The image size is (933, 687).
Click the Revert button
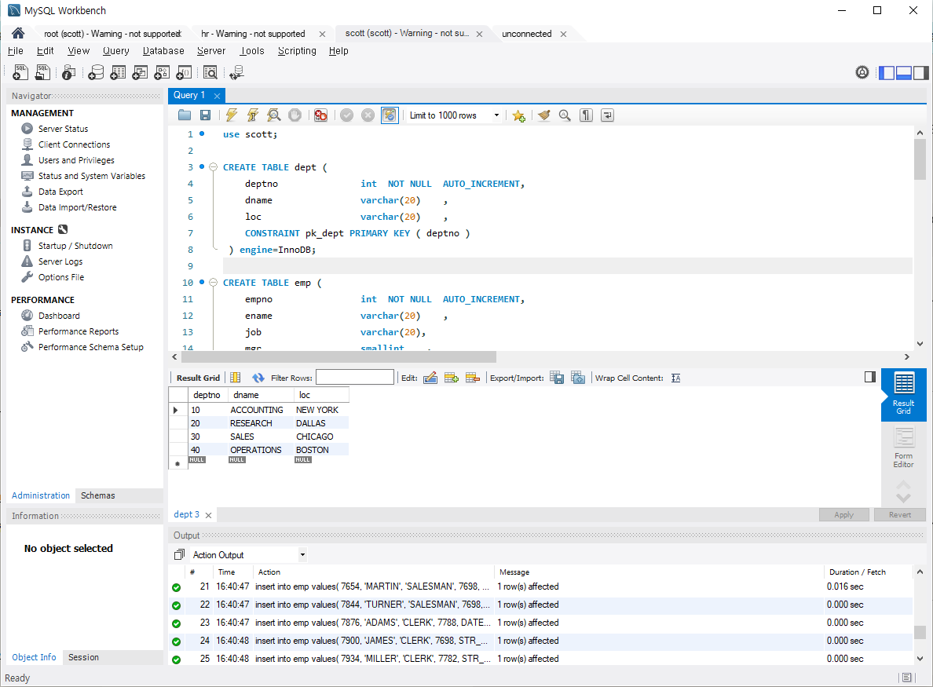[x=900, y=514]
